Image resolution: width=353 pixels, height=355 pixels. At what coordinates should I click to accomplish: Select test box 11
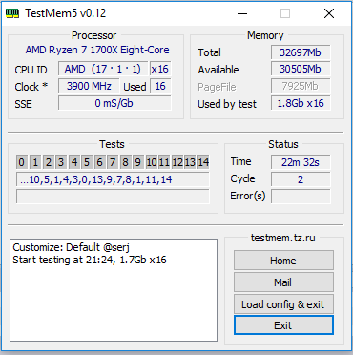click(x=164, y=162)
